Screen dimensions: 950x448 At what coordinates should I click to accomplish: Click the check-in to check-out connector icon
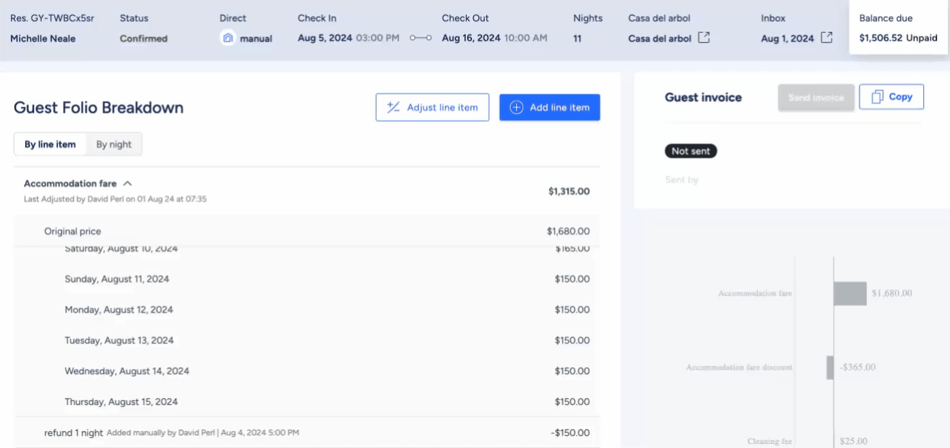click(x=421, y=38)
